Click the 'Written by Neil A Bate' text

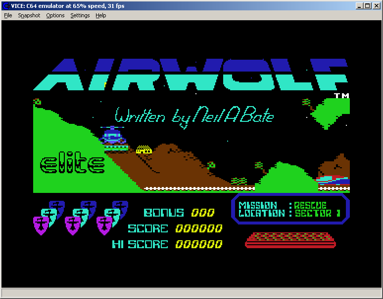tap(194, 117)
